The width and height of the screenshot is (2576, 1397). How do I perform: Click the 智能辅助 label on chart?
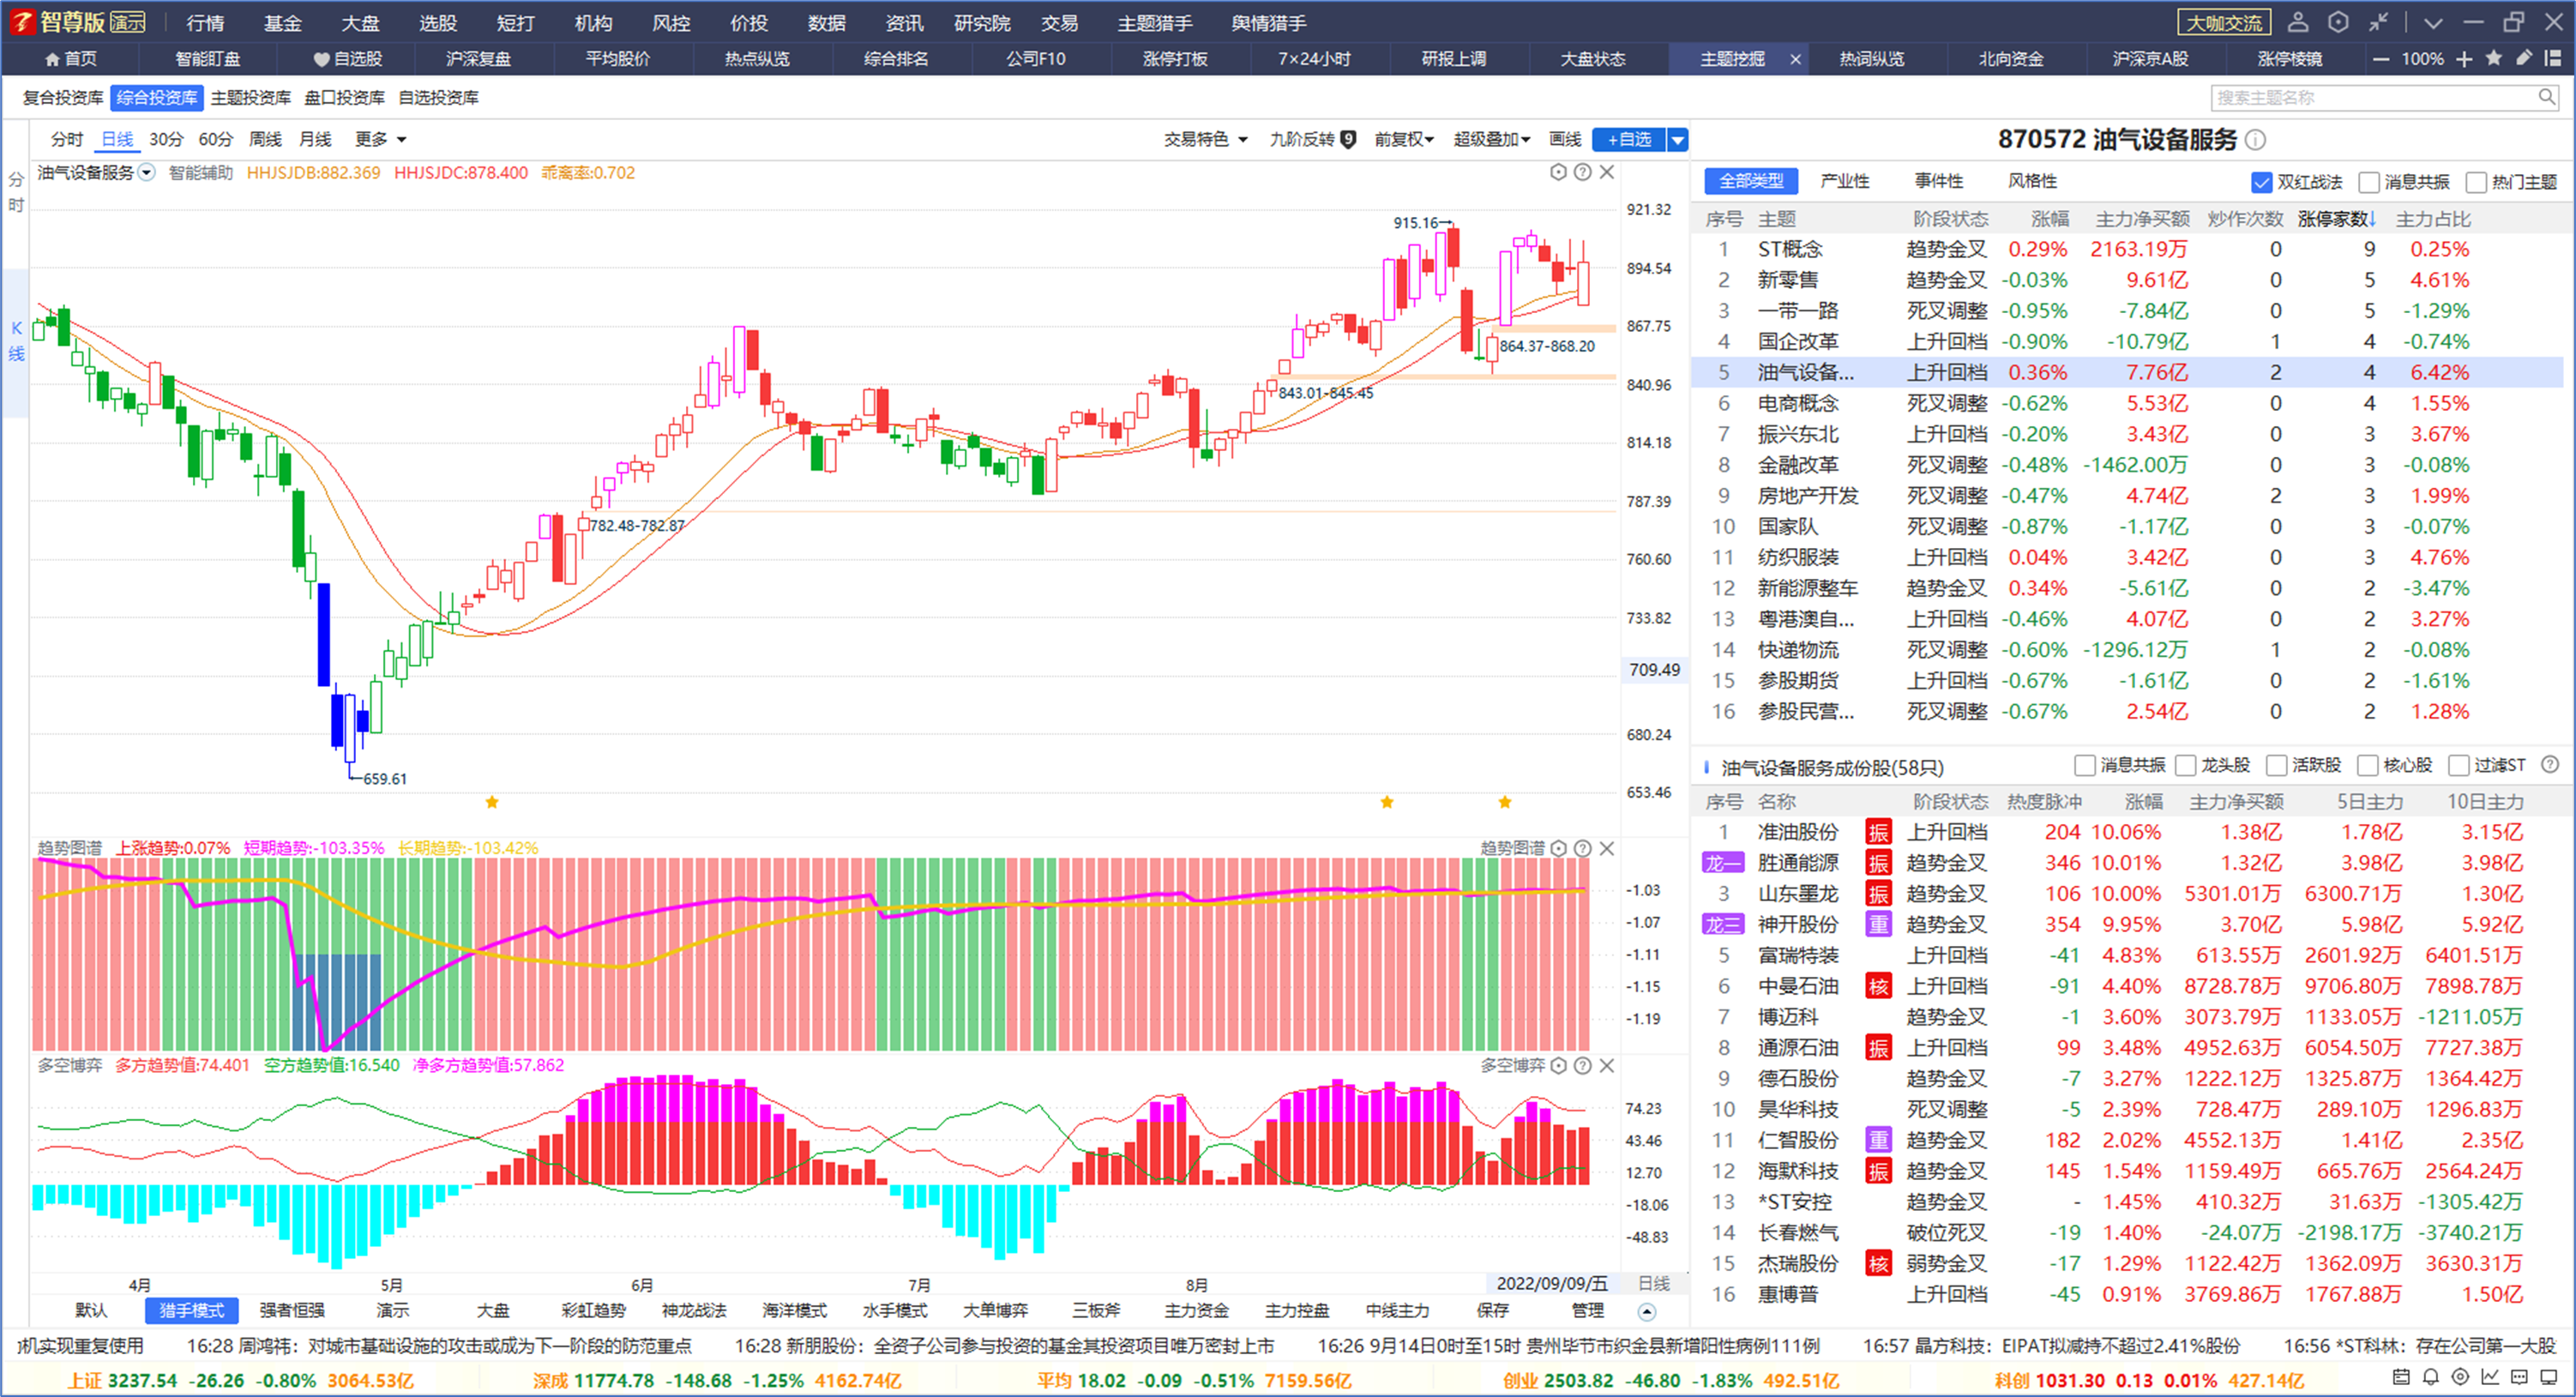[x=200, y=172]
